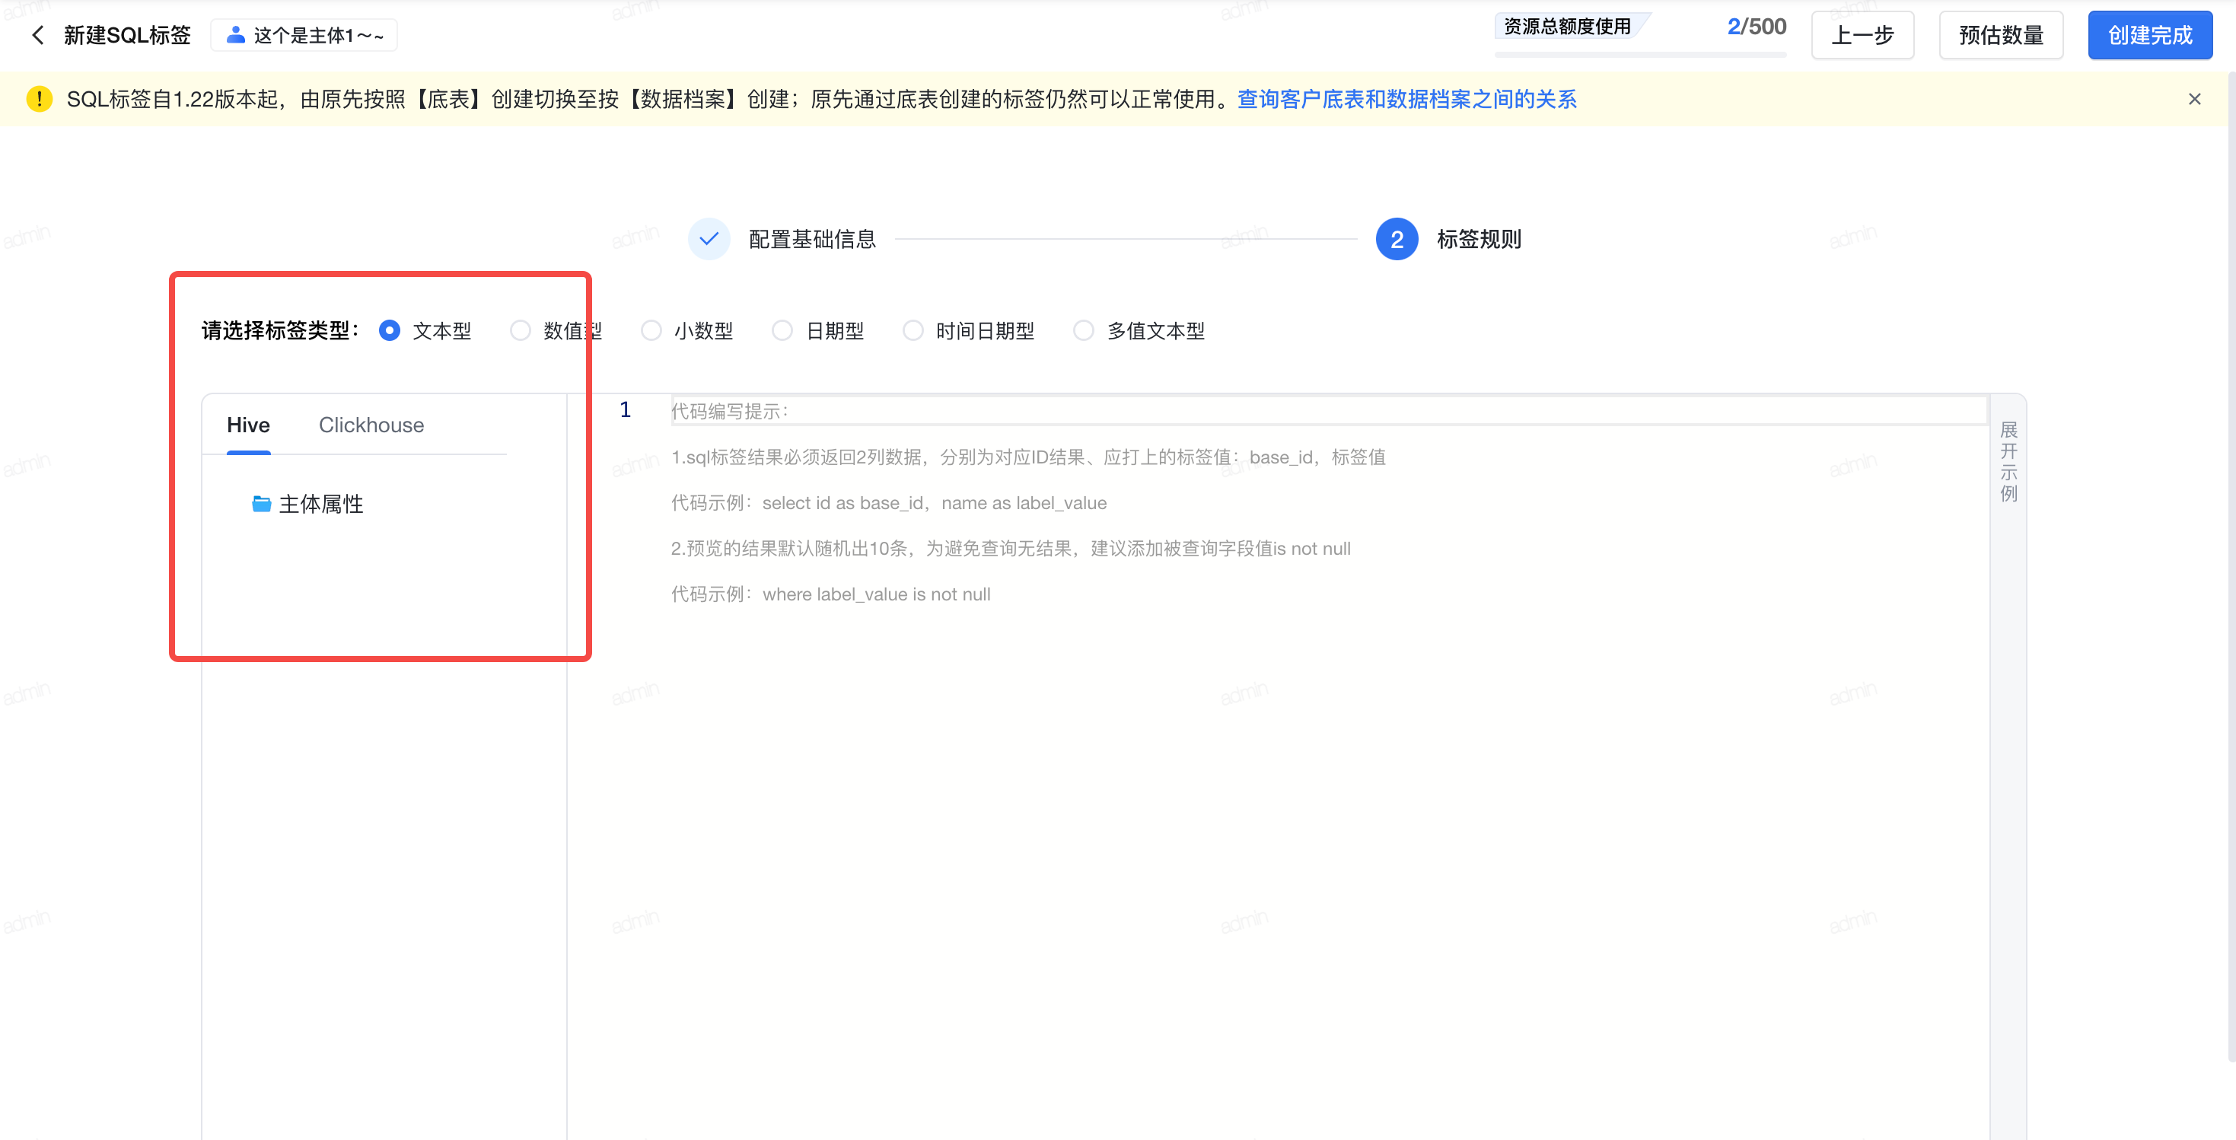Select the 数值型 radio button
The height and width of the screenshot is (1140, 2236).
tap(520, 331)
